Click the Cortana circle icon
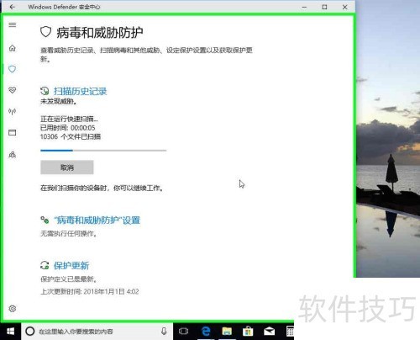The height and width of the screenshot is (340, 420). [x=30, y=332]
